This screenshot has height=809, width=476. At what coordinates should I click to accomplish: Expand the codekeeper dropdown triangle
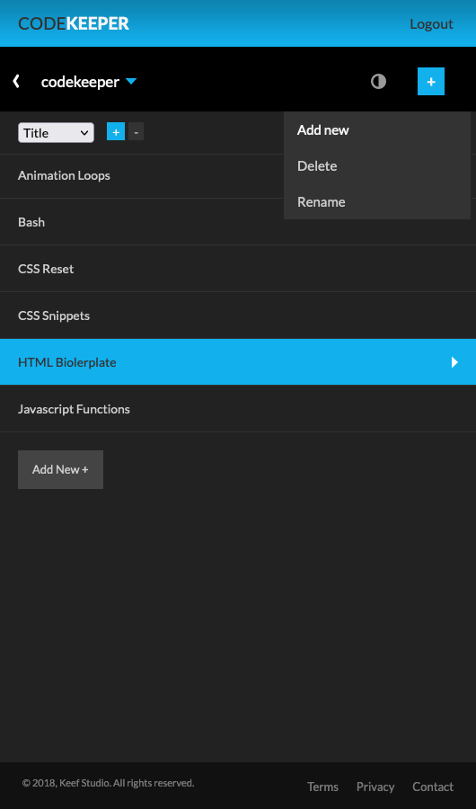click(x=131, y=81)
